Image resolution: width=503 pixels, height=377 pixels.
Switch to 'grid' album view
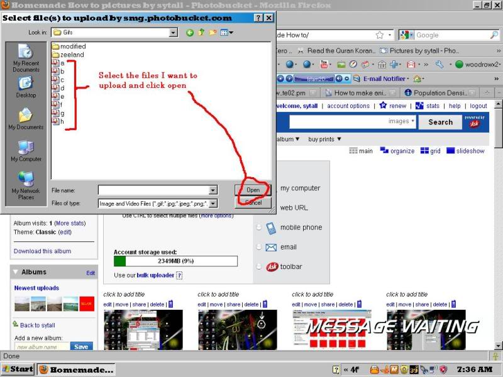pyautogui.click(x=430, y=151)
